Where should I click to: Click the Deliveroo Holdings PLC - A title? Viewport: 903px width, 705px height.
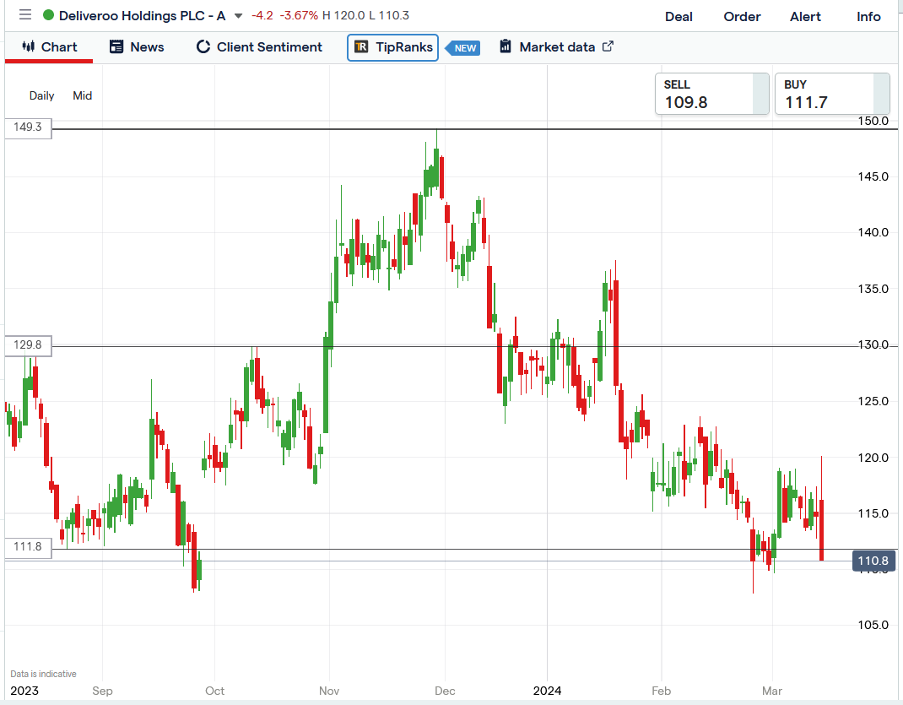tap(143, 15)
